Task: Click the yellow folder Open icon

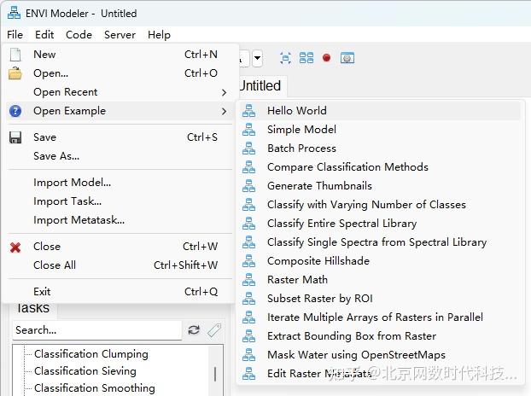Action: [x=15, y=73]
